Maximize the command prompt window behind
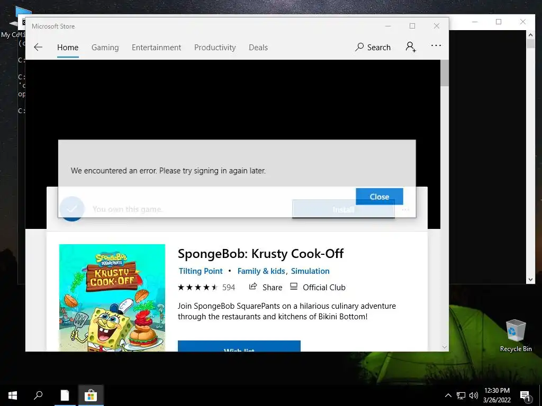This screenshot has height=406, width=542. tap(499, 22)
